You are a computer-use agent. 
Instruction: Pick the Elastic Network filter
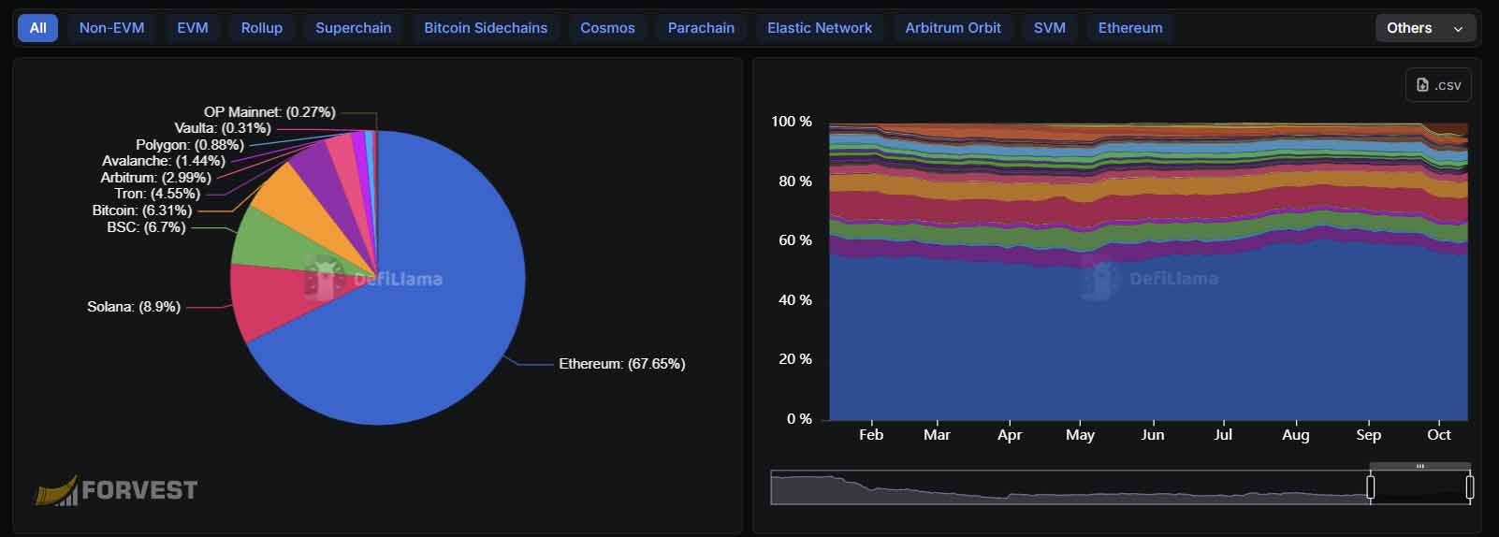tap(819, 28)
